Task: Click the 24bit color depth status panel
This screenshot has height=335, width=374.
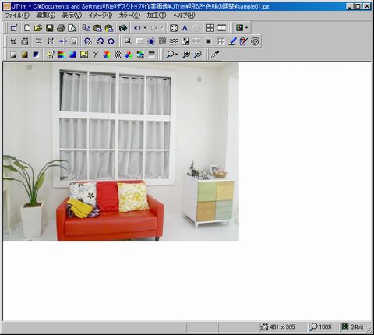Action: (354, 327)
